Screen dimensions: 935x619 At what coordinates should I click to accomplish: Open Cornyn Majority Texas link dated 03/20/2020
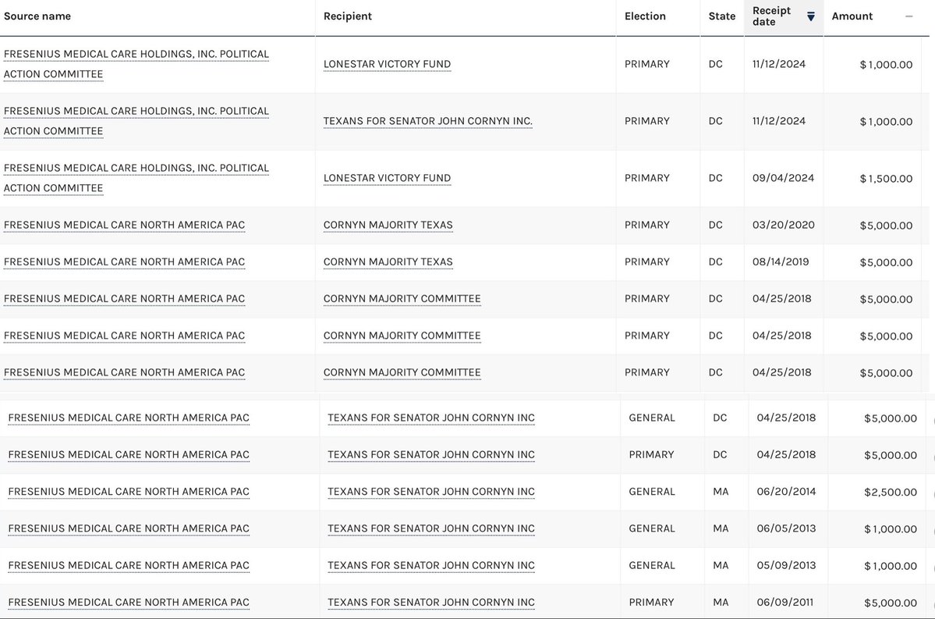[x=388, y=225]
